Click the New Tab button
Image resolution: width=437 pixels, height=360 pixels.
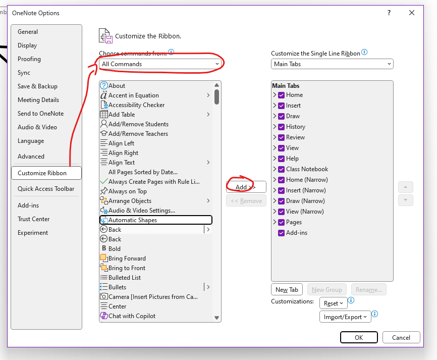pyautogui.click(x=287, y=289)
